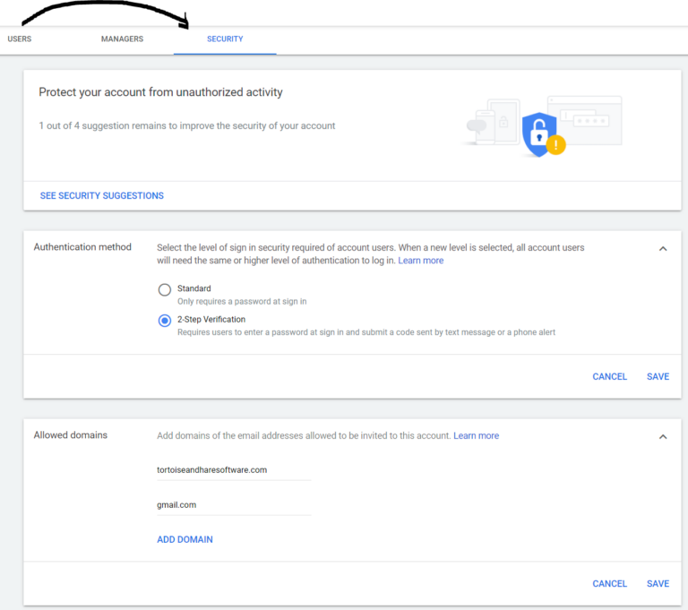Open See Security Suggestions link
This screenshot has height=610, width=688.
[x=102, y=196]
